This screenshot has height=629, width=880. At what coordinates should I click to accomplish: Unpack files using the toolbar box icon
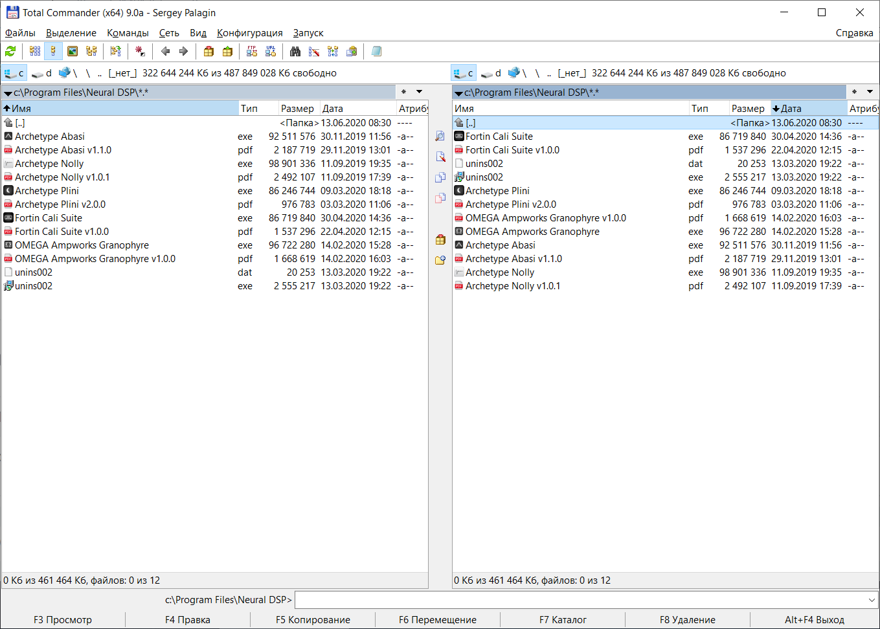(x=227, y=51)
